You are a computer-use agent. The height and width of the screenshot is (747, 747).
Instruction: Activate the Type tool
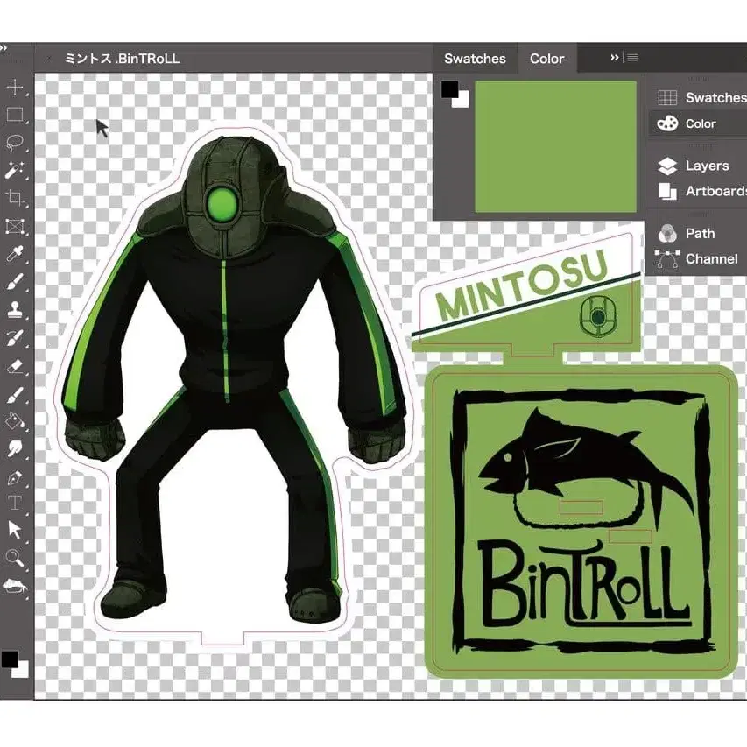pos(15,504)
